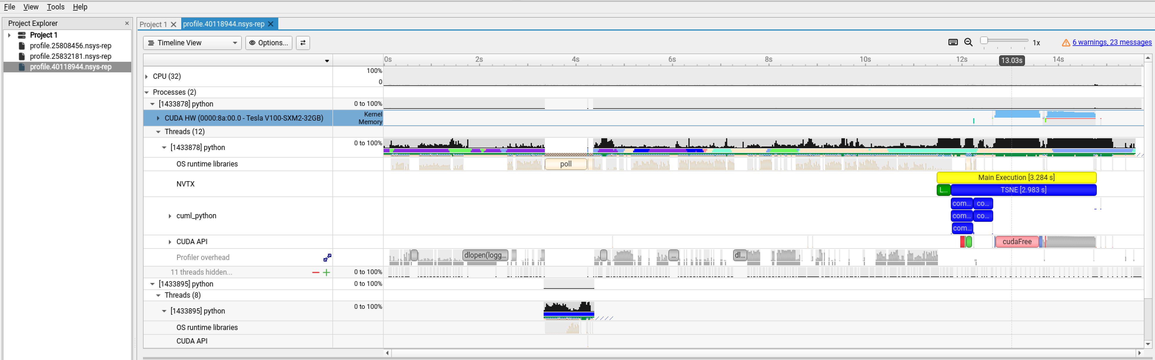Image resolution: width=1155 pixels, height=360 pixels.
Task: Expand the cuml_python row
Action: click(x=169, y=216)
